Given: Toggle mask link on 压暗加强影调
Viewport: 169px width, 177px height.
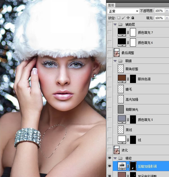Looking at the screenshot, I should click(128, 166).
